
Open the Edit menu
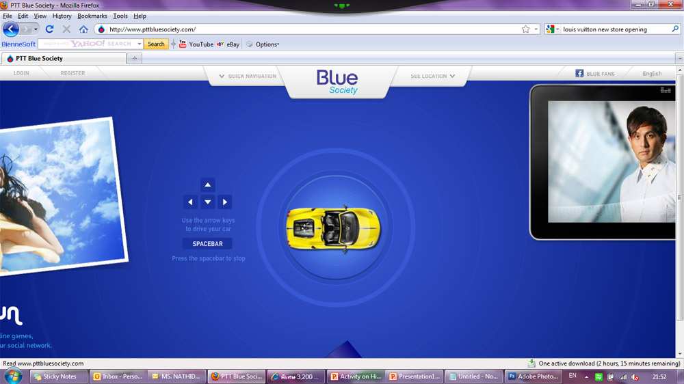23,16
